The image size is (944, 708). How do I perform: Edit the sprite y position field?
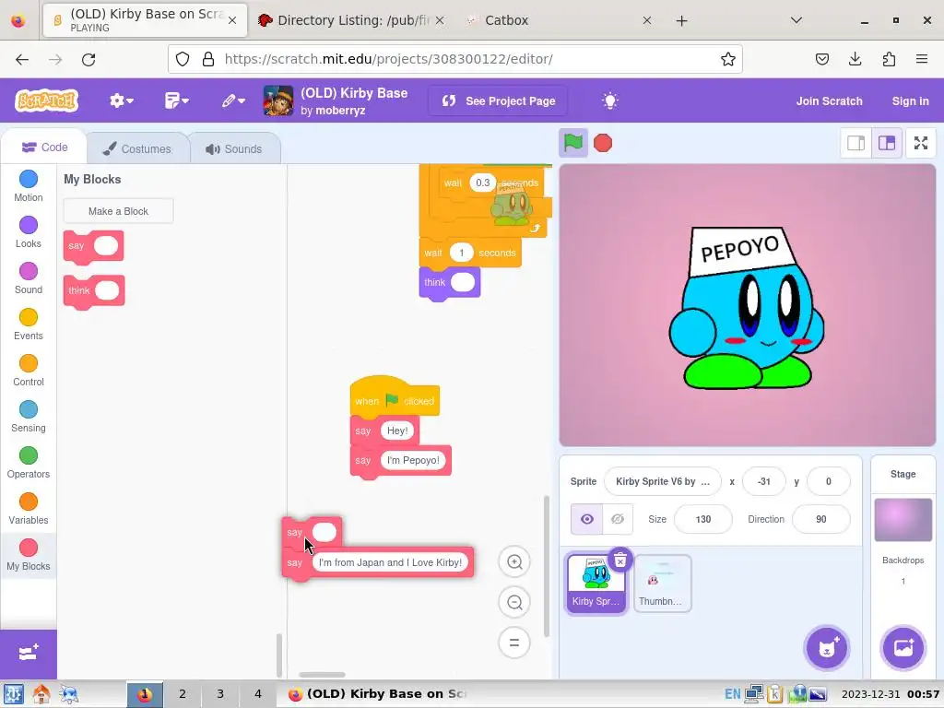coord(829,481)
